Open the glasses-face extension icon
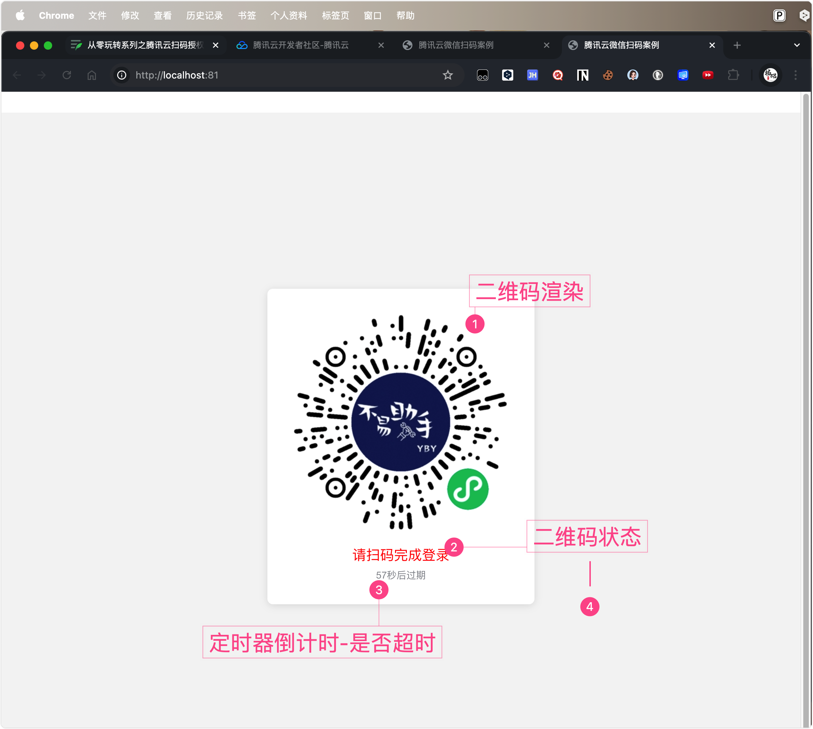This screenshot has height=729, width=813. click(483, 75)
